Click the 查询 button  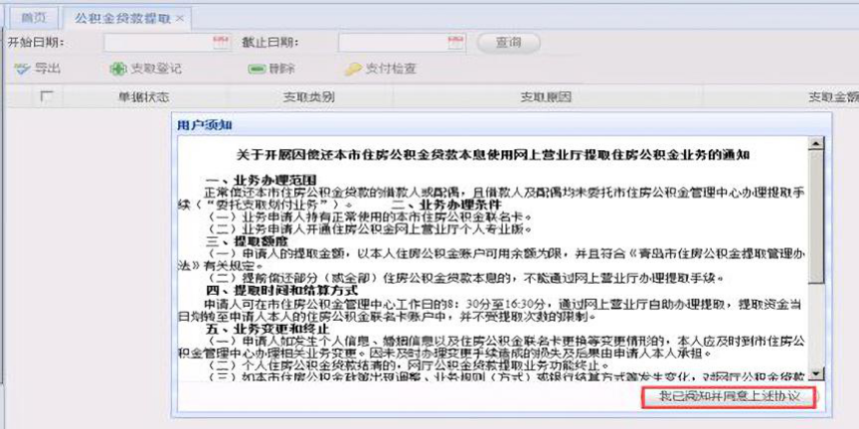coord(508,43)
